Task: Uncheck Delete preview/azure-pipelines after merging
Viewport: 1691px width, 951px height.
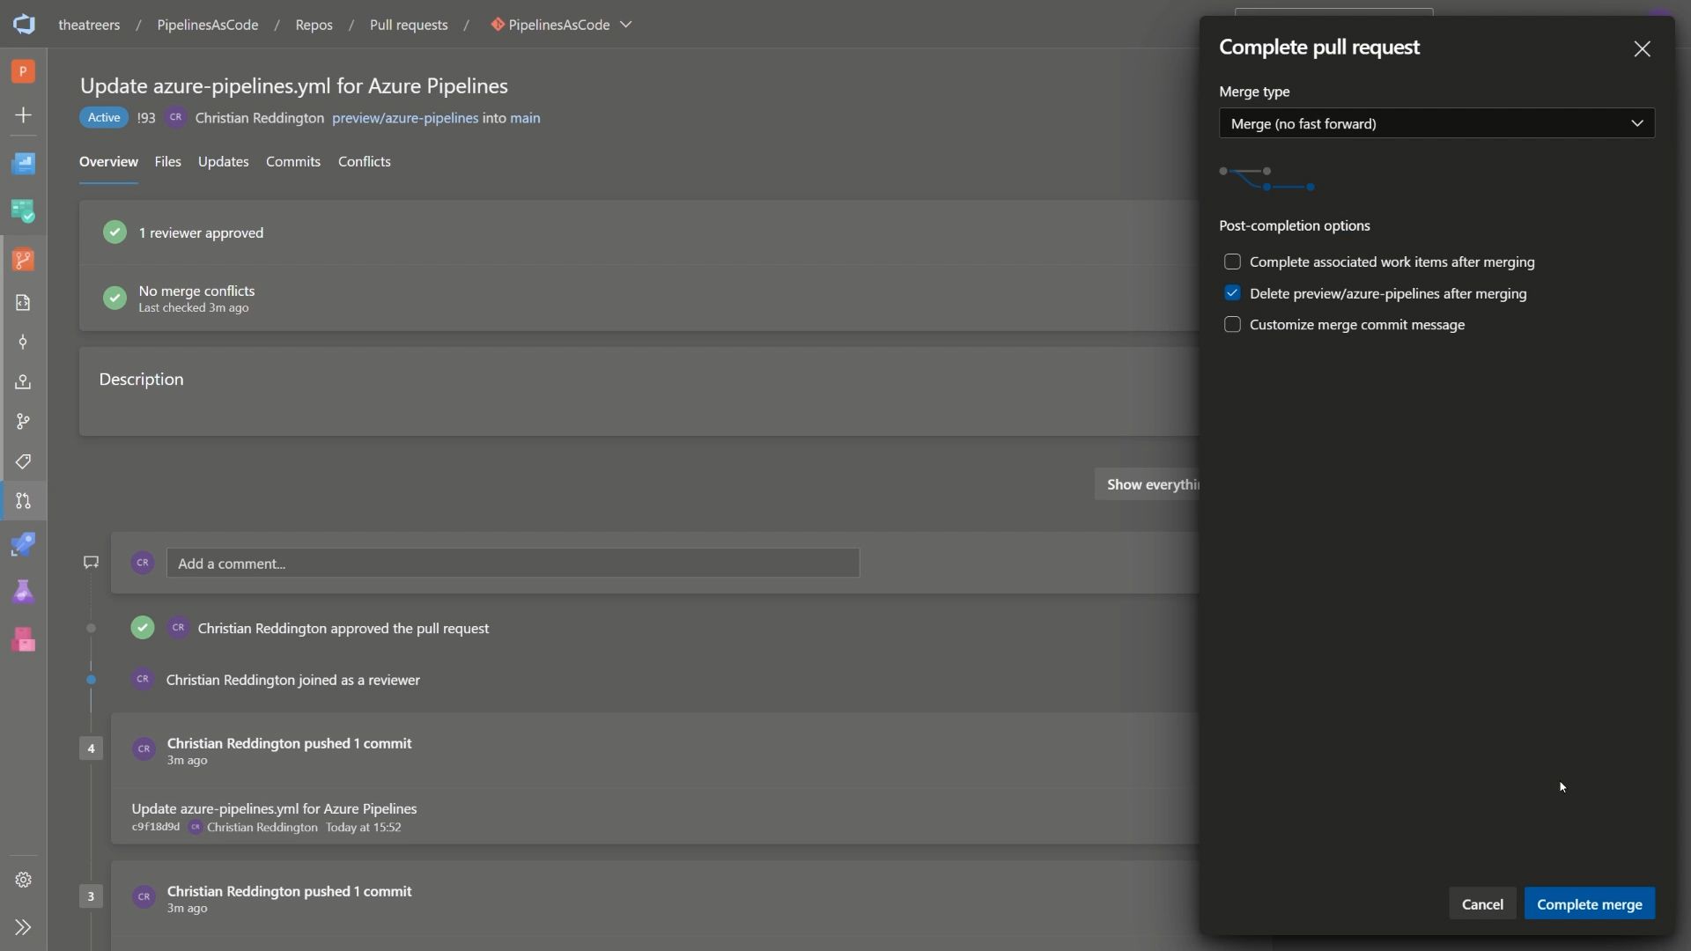Action: (x=1232, y=293)
